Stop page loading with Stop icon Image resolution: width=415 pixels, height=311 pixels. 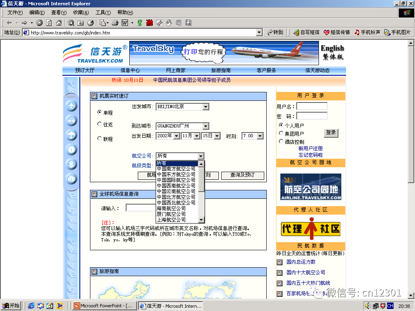39,23
